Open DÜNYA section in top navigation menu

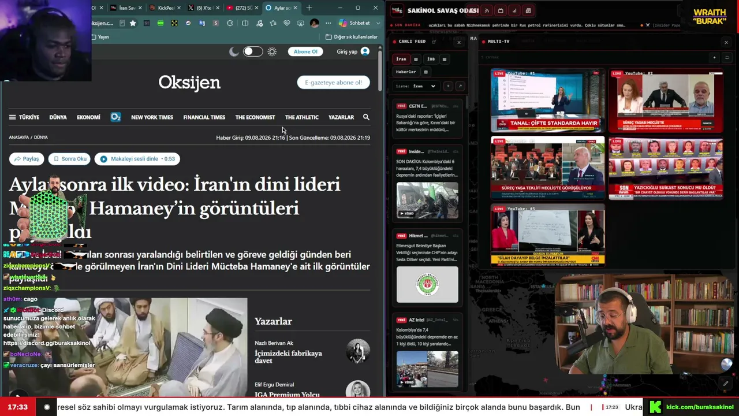58,117
